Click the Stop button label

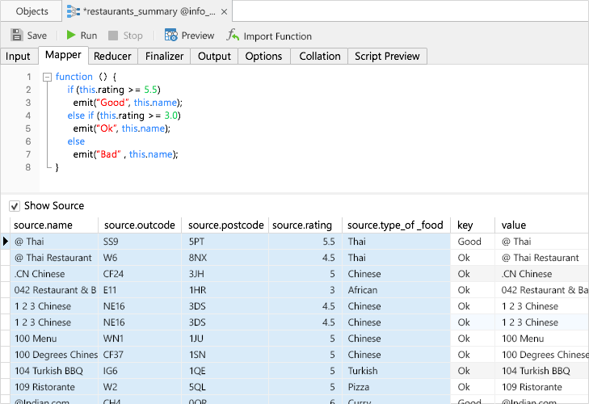(x=133, y=36)
